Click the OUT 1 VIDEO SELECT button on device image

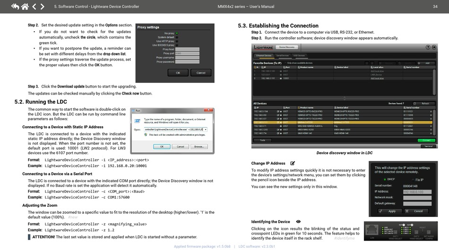pos(396,232)
